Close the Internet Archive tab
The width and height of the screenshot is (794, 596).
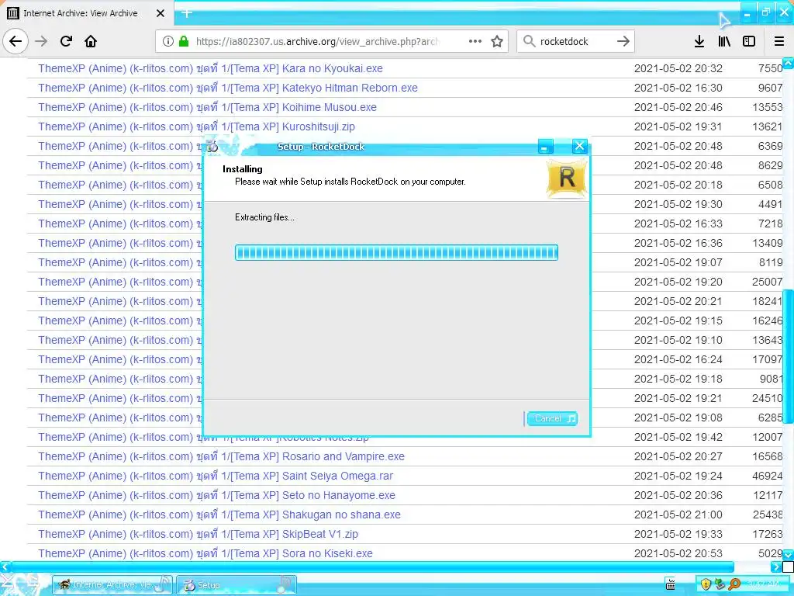click(160, 13)
